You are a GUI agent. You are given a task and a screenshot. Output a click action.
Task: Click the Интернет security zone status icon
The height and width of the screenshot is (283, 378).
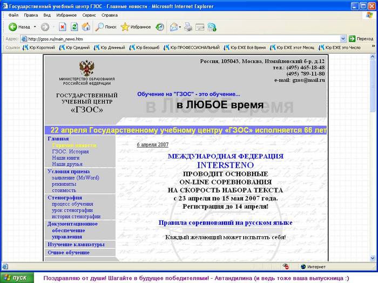point(303,267)
